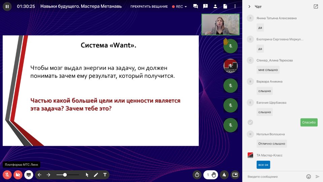Click the fire reaction icon
The width and height of the screenshot is (323, 182).
[224, 175]
